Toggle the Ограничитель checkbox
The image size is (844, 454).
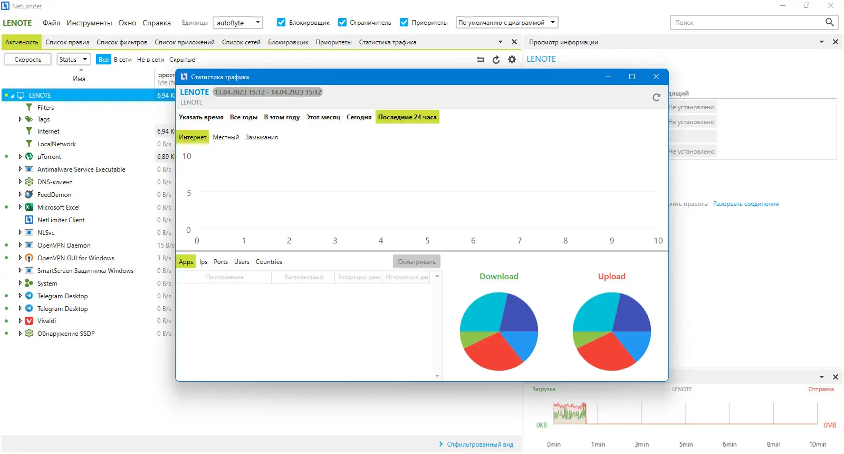pos(342,22)
